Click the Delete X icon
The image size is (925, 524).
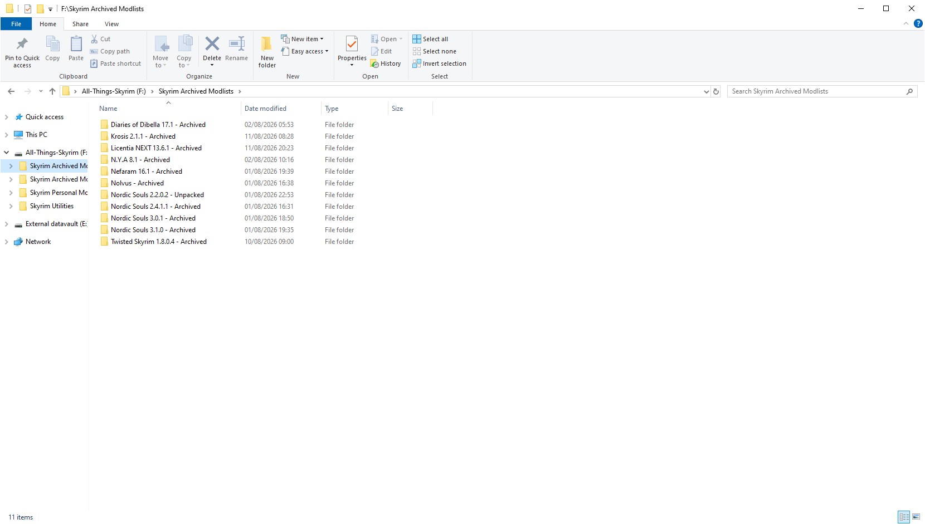[212, 43]
